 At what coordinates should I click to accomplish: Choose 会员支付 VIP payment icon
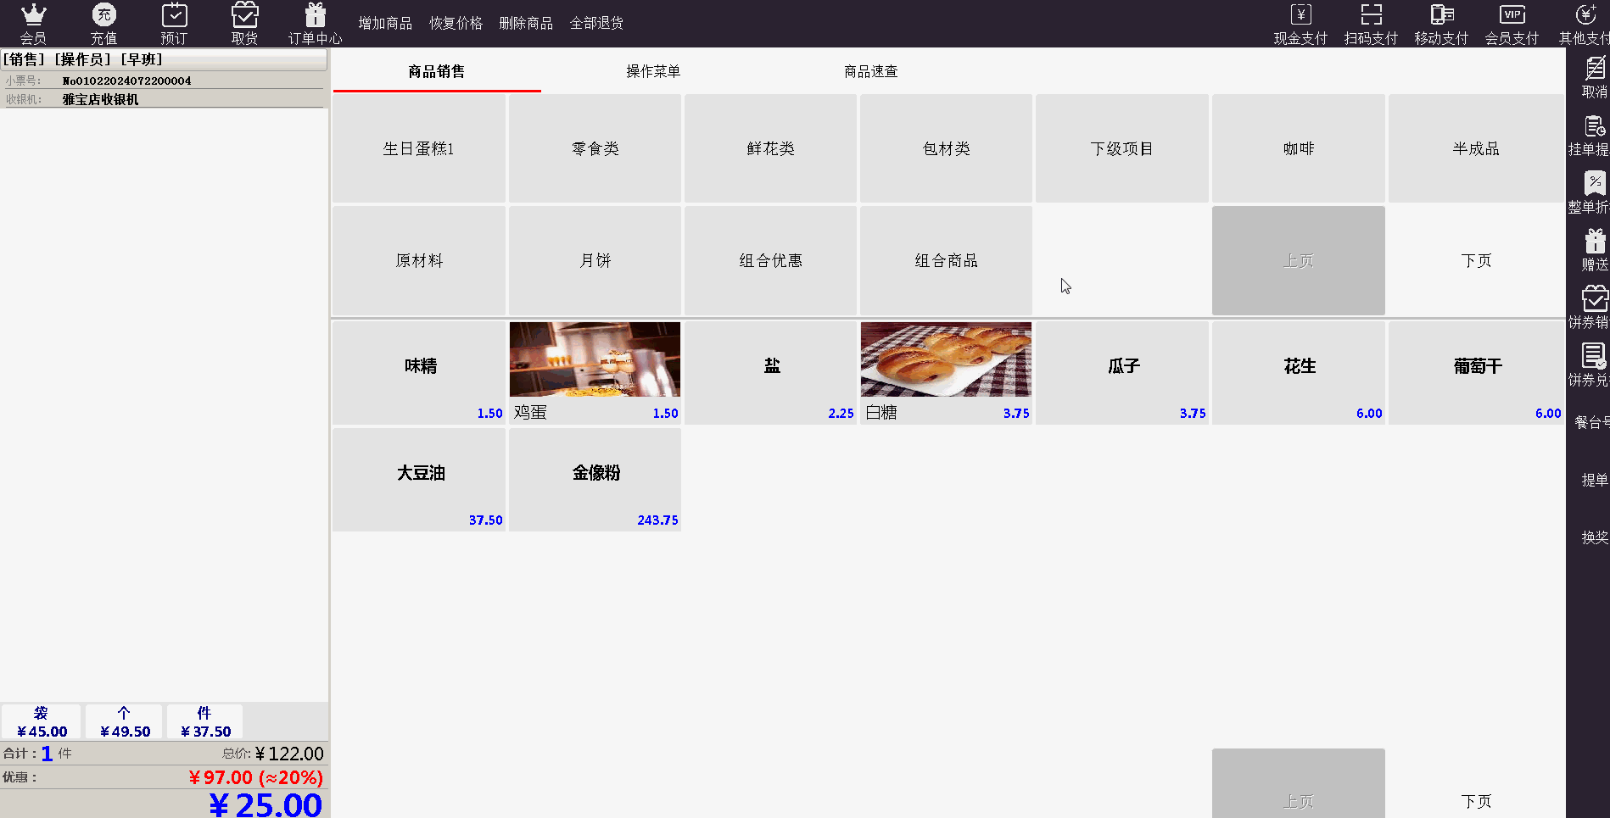click(x=1512, y=24)
